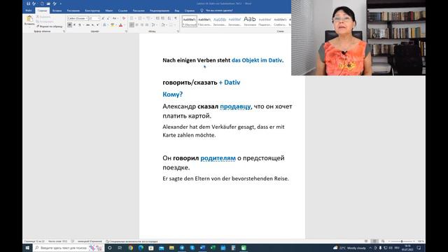Apply text effects icon in Font group
The image size is (448, 252).
[105, 25]
